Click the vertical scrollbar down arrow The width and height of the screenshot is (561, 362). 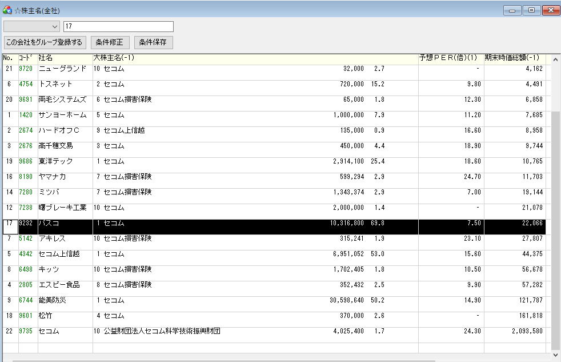point(556,355)
